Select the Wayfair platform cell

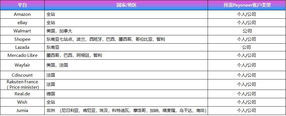click(22, 65)
